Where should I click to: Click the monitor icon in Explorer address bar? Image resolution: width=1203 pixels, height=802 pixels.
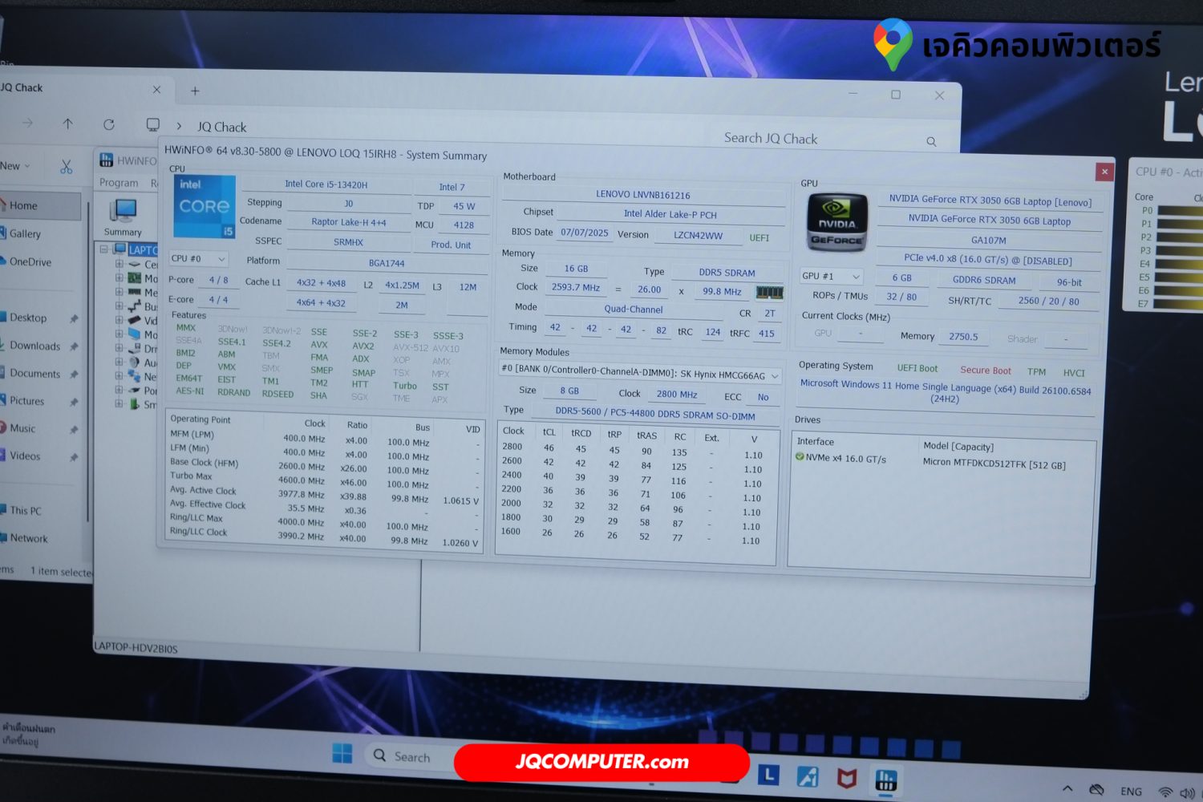click(x=152, y=125)
